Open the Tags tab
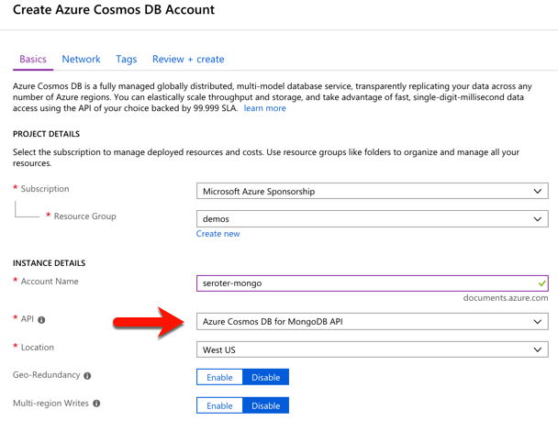 127,59
